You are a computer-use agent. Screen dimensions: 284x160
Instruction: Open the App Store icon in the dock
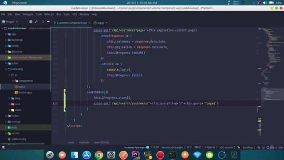point(87,155)
